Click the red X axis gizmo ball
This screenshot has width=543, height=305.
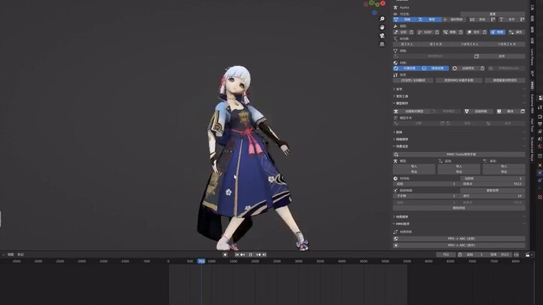tap(382, 3)
